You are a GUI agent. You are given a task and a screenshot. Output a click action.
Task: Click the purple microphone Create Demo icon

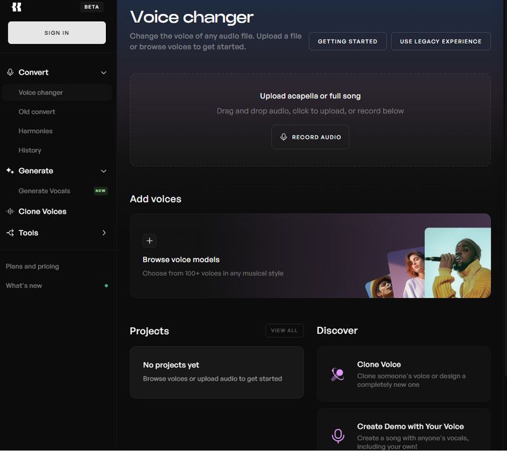pyautogui.click(x=338, y=436)
